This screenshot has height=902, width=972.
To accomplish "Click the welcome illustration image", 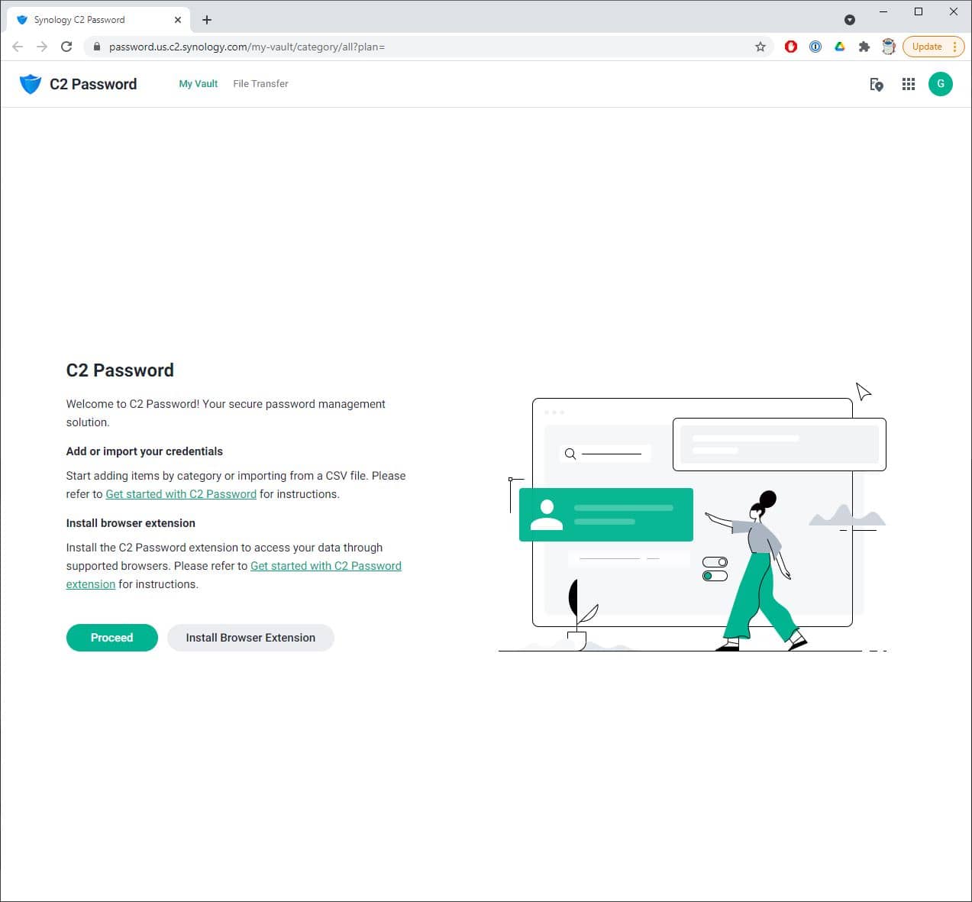I will pos(693,518).
